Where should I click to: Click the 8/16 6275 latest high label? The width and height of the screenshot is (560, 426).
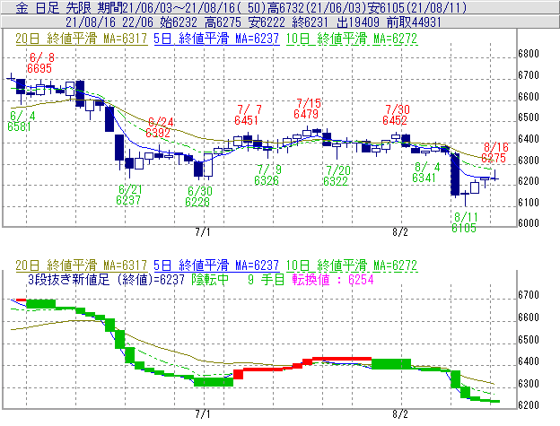tap(494, 152)
